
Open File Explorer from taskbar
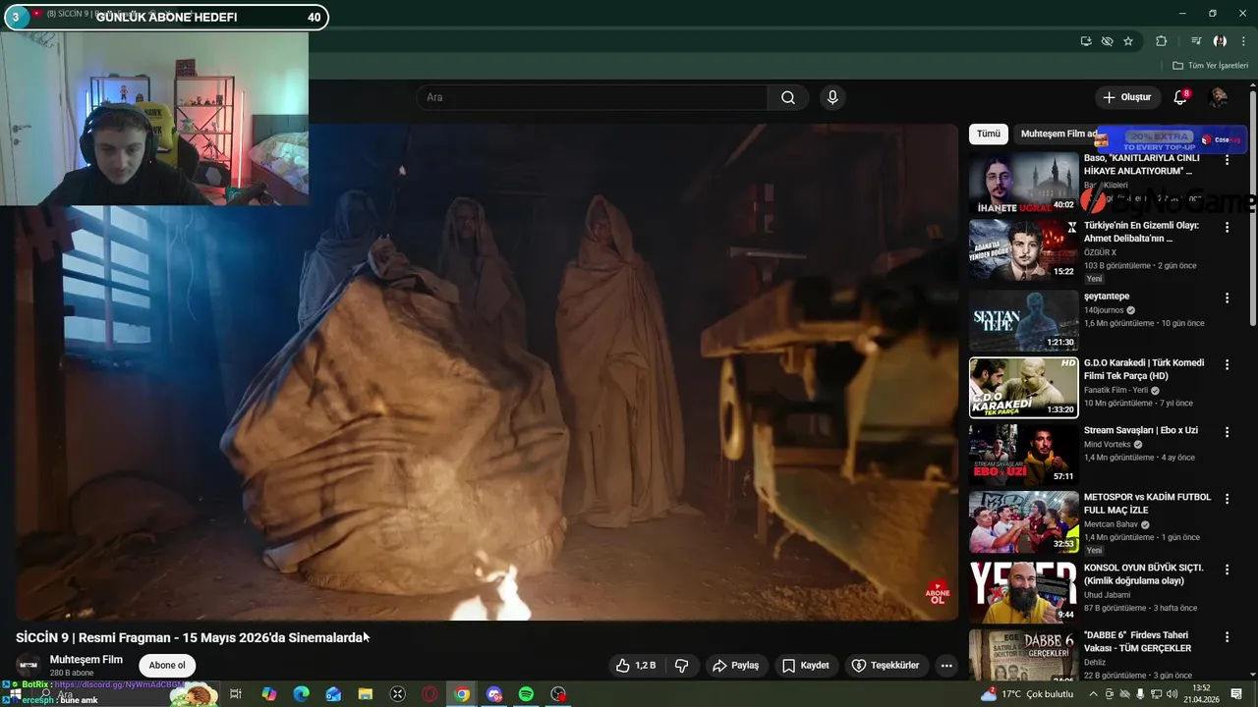point(366,694)
